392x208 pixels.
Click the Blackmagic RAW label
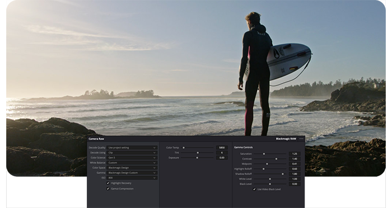tap(286, 139)
